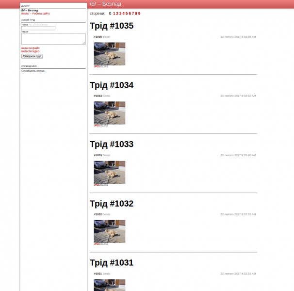Open thread title Тред #1032
The image size is (294, 291).
[x=112, y=203]
